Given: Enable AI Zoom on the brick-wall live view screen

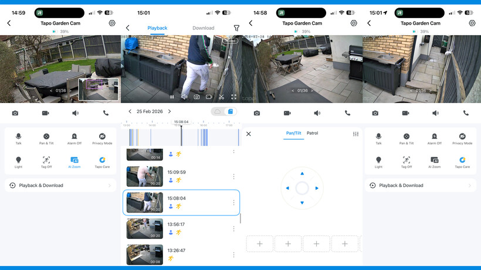Looking at the screenshot, I should click(435, 162).
